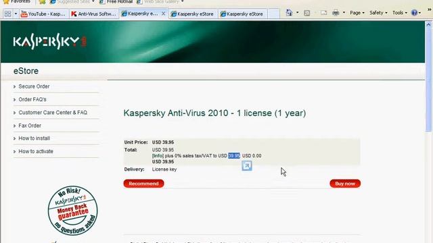Switch to the fourth tab, Kaspersky eStore
Image resolution: width=433 pixels, height=243 pixels.
coord(192,13)
